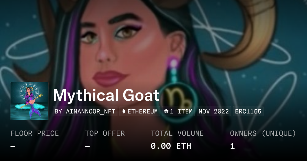Click the stacked layers items icon
307x161 pixels.
[x=166, y=111]
